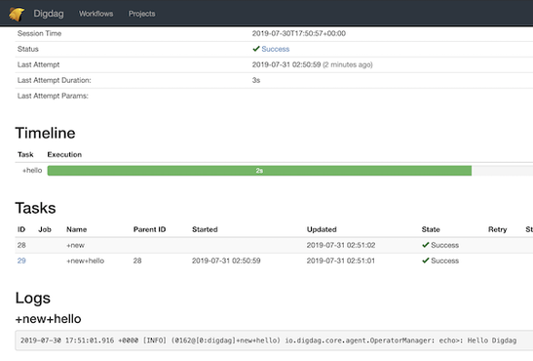Go to the Workflows menu
Viewport: 533px width, 361px height.
[95, 14]
